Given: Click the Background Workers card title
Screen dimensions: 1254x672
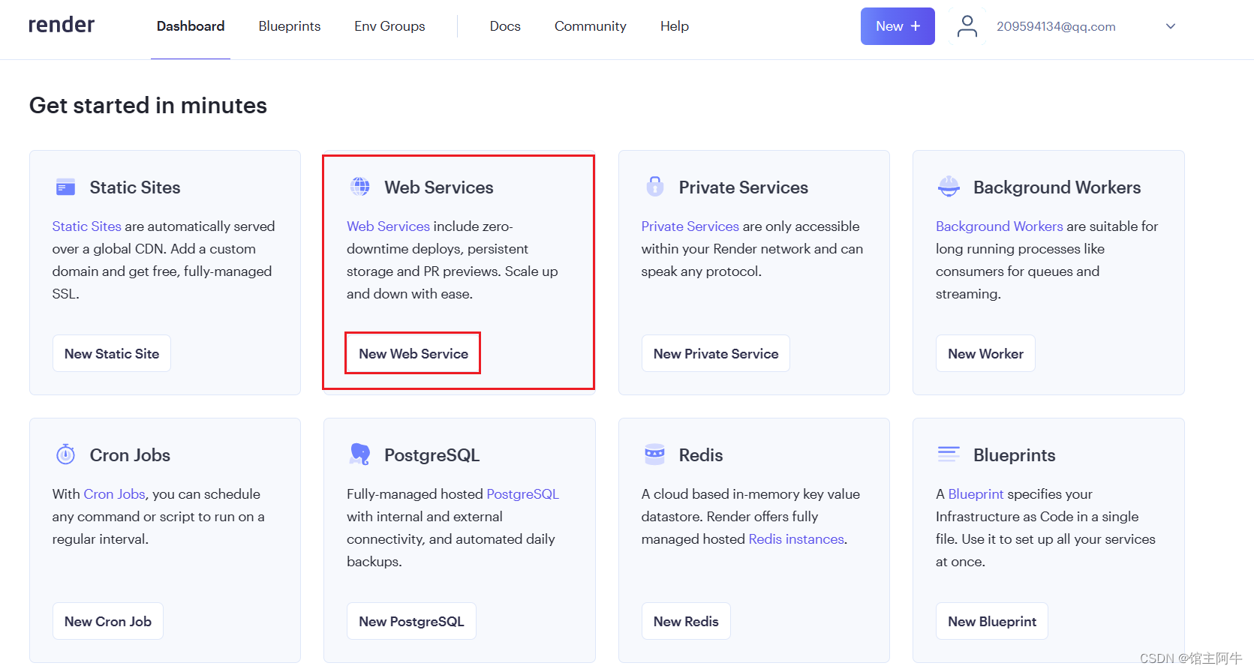Looking at the screenshot, I should [x=1057, y=187].
